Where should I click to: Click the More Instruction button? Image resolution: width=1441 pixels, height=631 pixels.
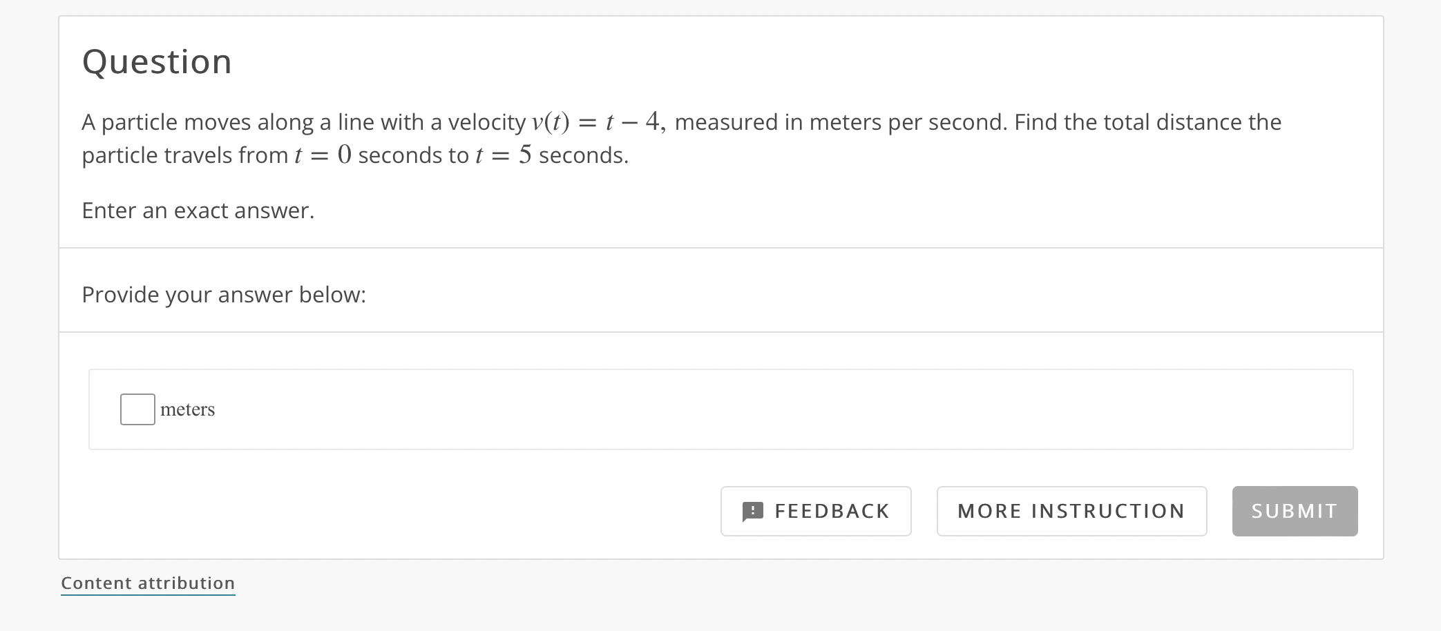coord(1071,512)
